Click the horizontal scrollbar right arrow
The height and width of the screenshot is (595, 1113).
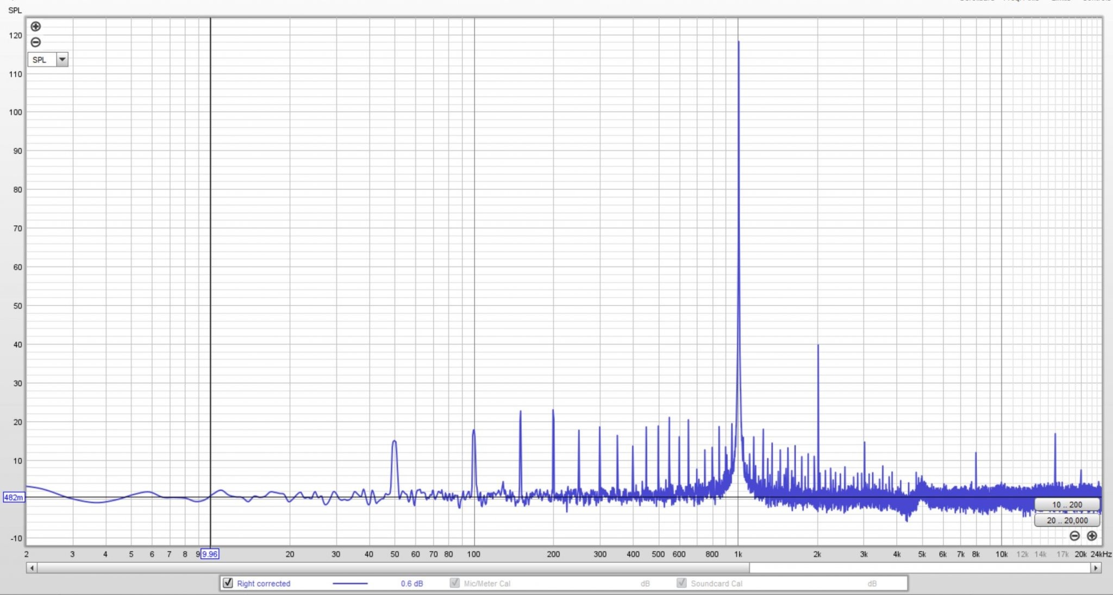pyautogui.click(x=1096, y=568)
